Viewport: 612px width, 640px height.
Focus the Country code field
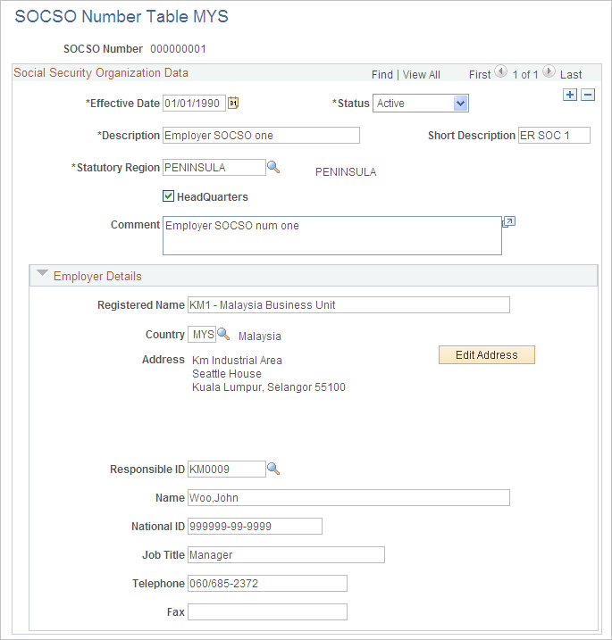[202, 335]
